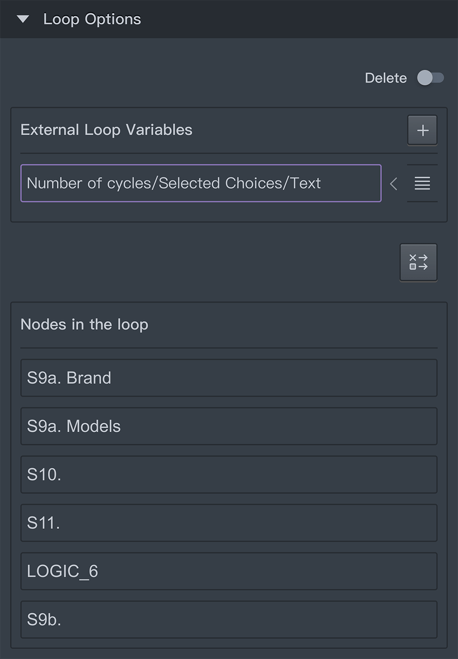Click blank area left of Delete label

pos(179,78)
